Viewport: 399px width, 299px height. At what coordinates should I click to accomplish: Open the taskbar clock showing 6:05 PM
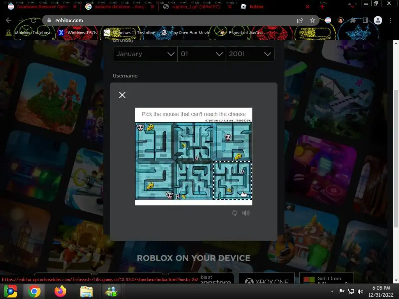pyautogui.click(x=381, y=291)
